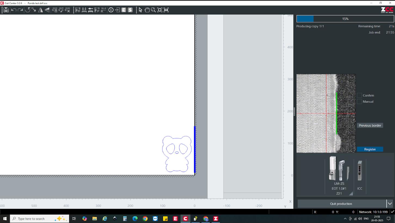Open the Windows Start menu
This screenshot has width=395, height=223.
[x=5, y=219]
